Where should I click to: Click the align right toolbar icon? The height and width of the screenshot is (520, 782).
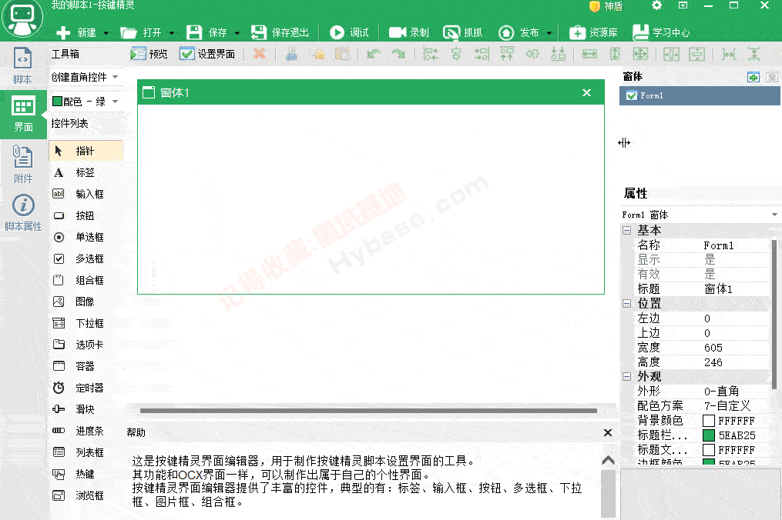pos(482,54)
